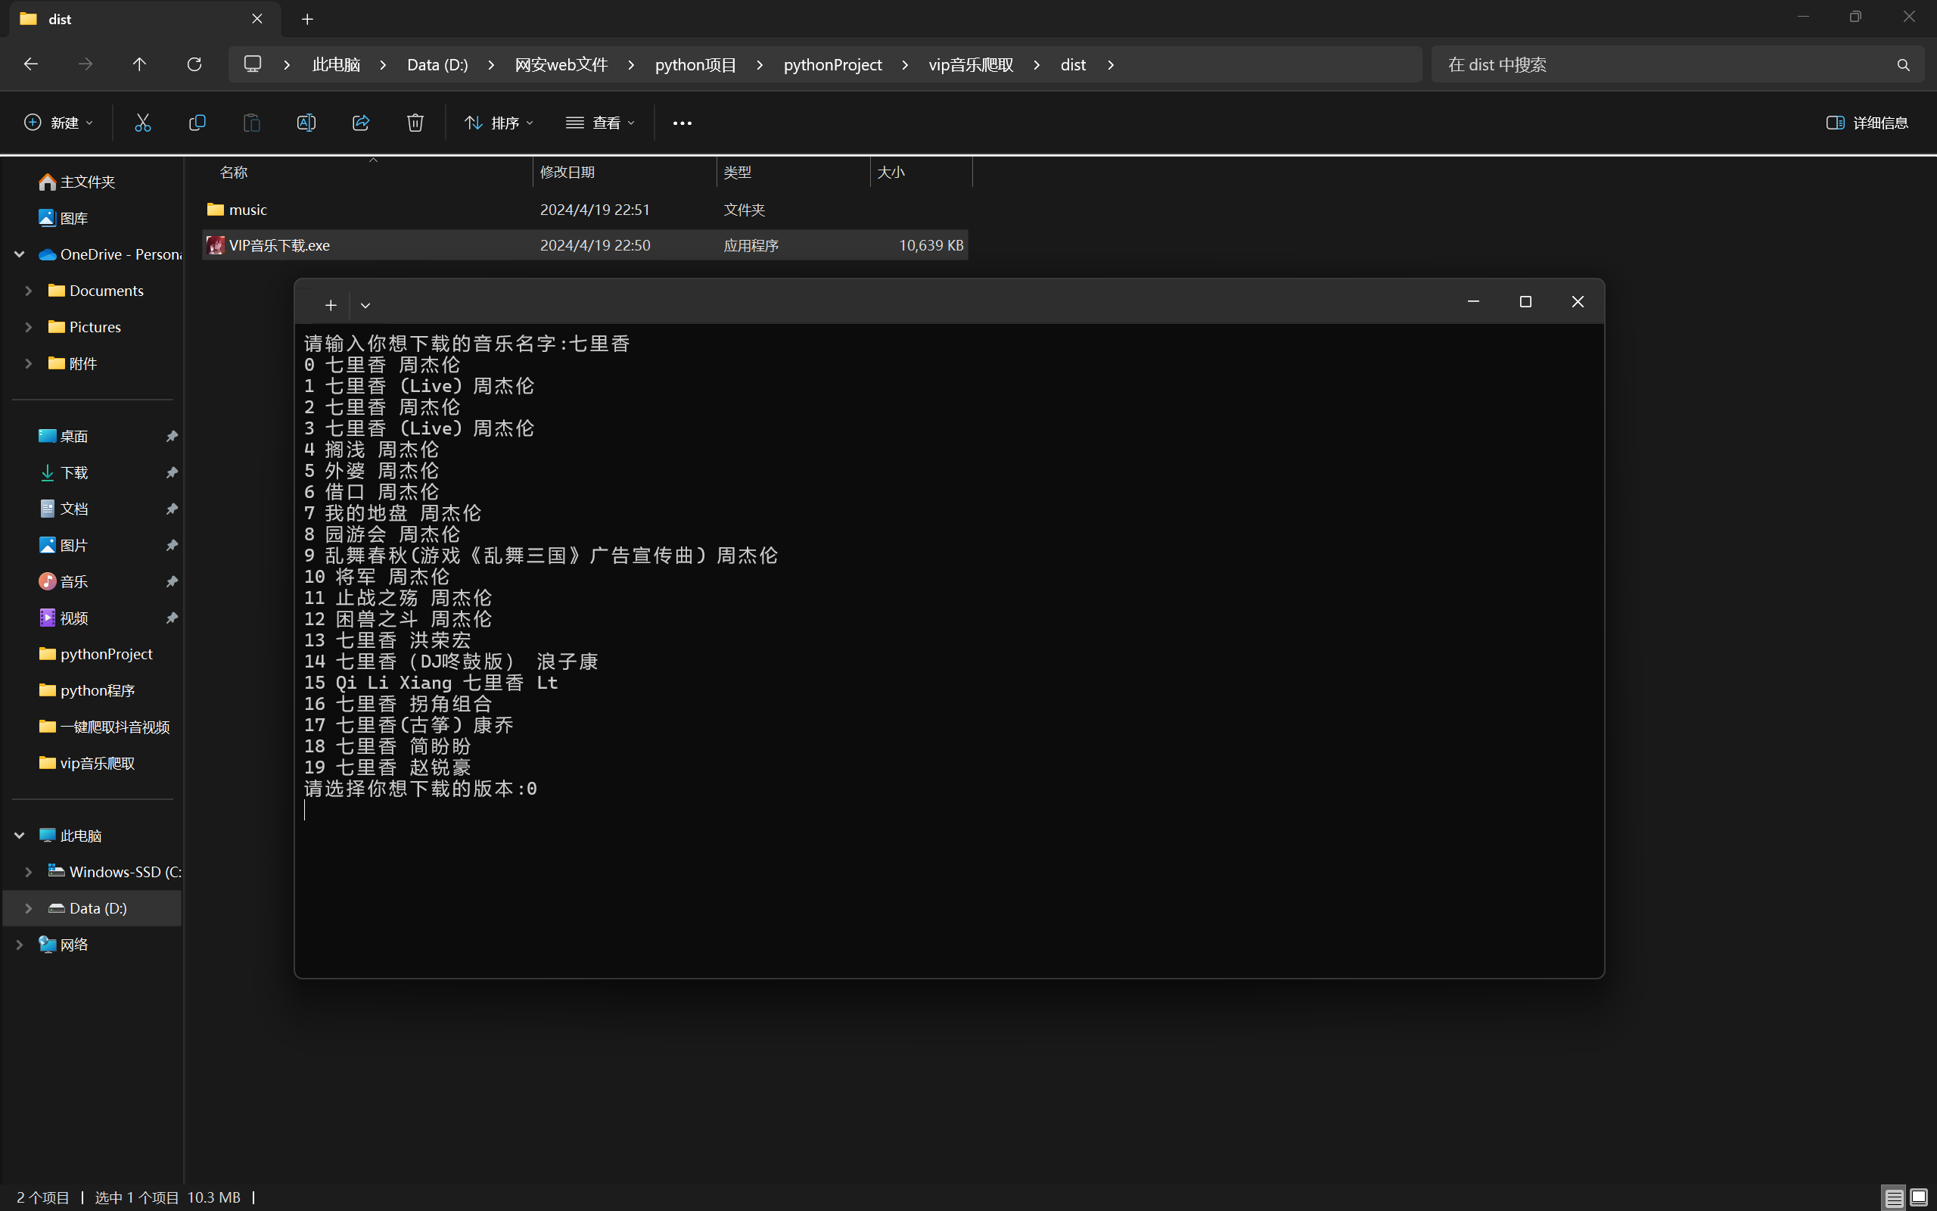Click python项目 in the address breadcrumb
The width and height of the screenshot is (1937, 1211).
(x=695, y=65)
